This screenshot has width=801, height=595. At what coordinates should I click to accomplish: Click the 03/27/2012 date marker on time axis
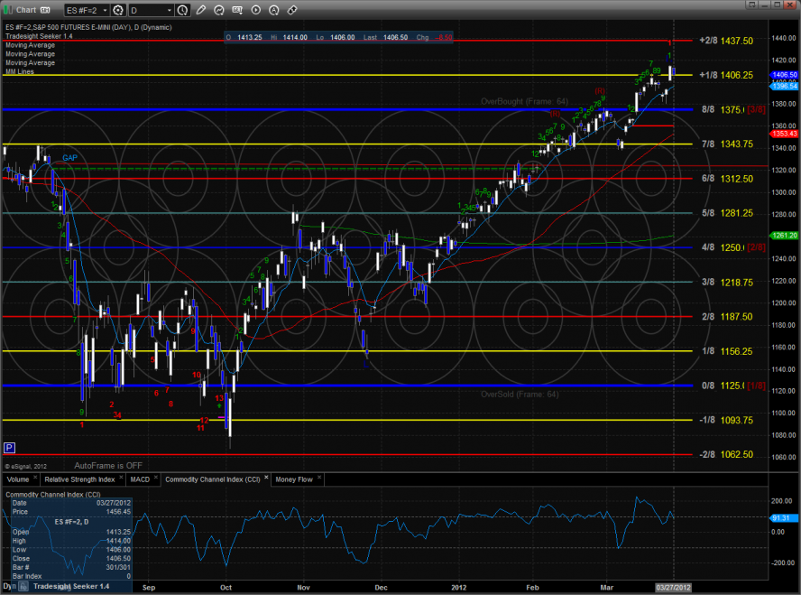[x=673, y=588]
